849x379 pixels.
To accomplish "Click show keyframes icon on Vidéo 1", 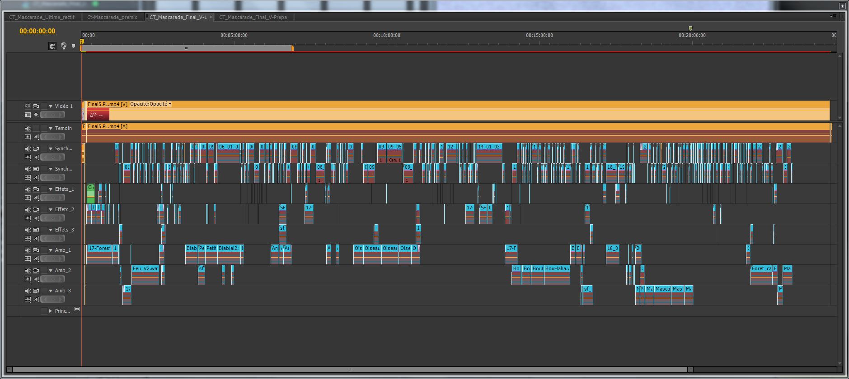I will point(36,115).
